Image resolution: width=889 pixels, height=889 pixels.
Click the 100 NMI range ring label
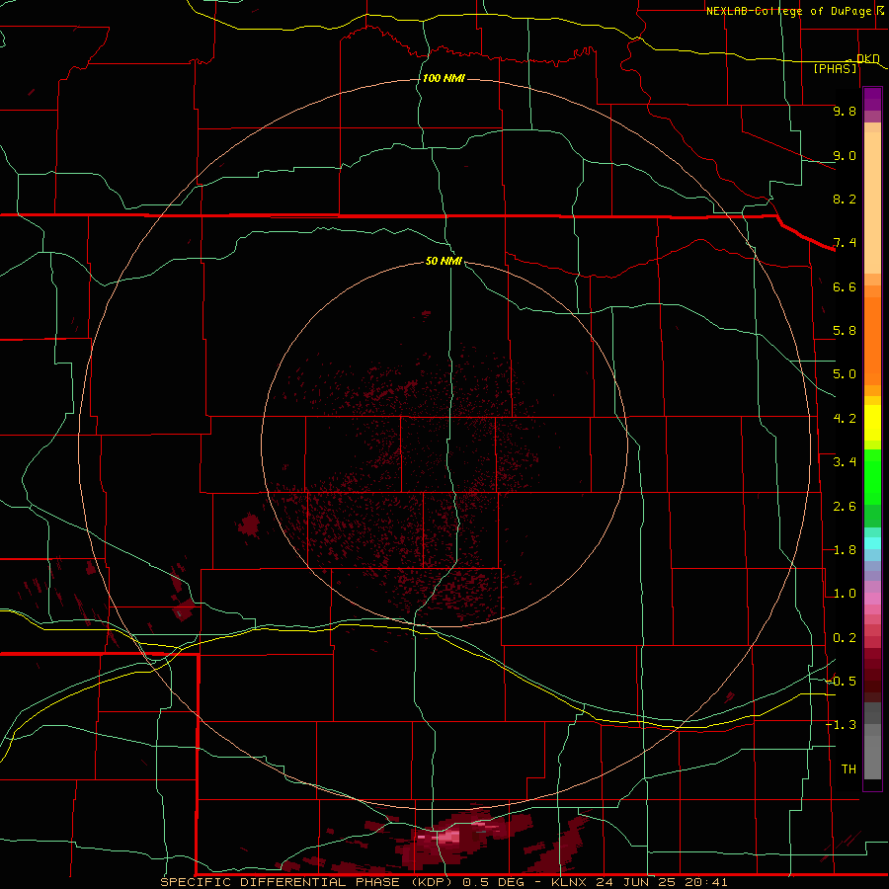(444, 78)
